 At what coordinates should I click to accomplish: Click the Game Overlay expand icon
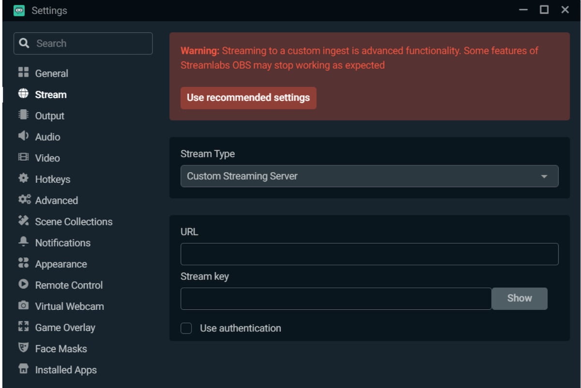pos(23,326)
